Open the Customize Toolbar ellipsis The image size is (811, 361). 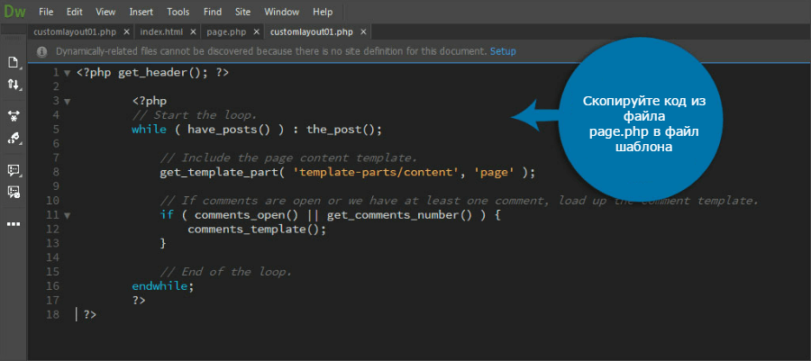(x=14, y=224)
